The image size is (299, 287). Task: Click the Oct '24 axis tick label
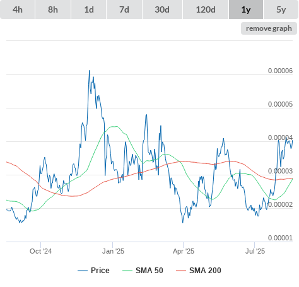tap(40, 251)
